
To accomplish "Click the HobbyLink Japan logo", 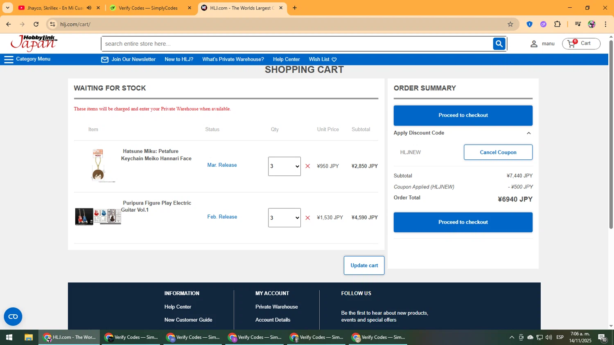I will click(34, 43).
